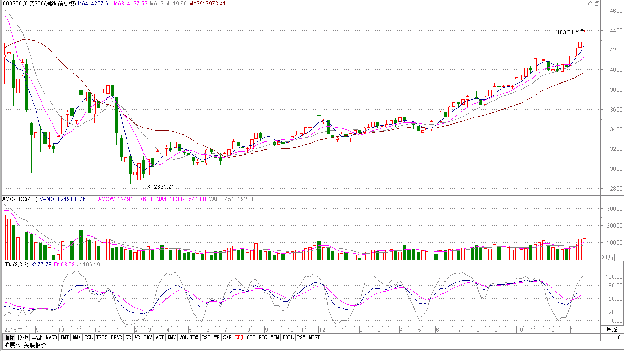Screen dimensions: 624x351
Task: Select the CCI indicator tab
Action: (x=251, y=337)
